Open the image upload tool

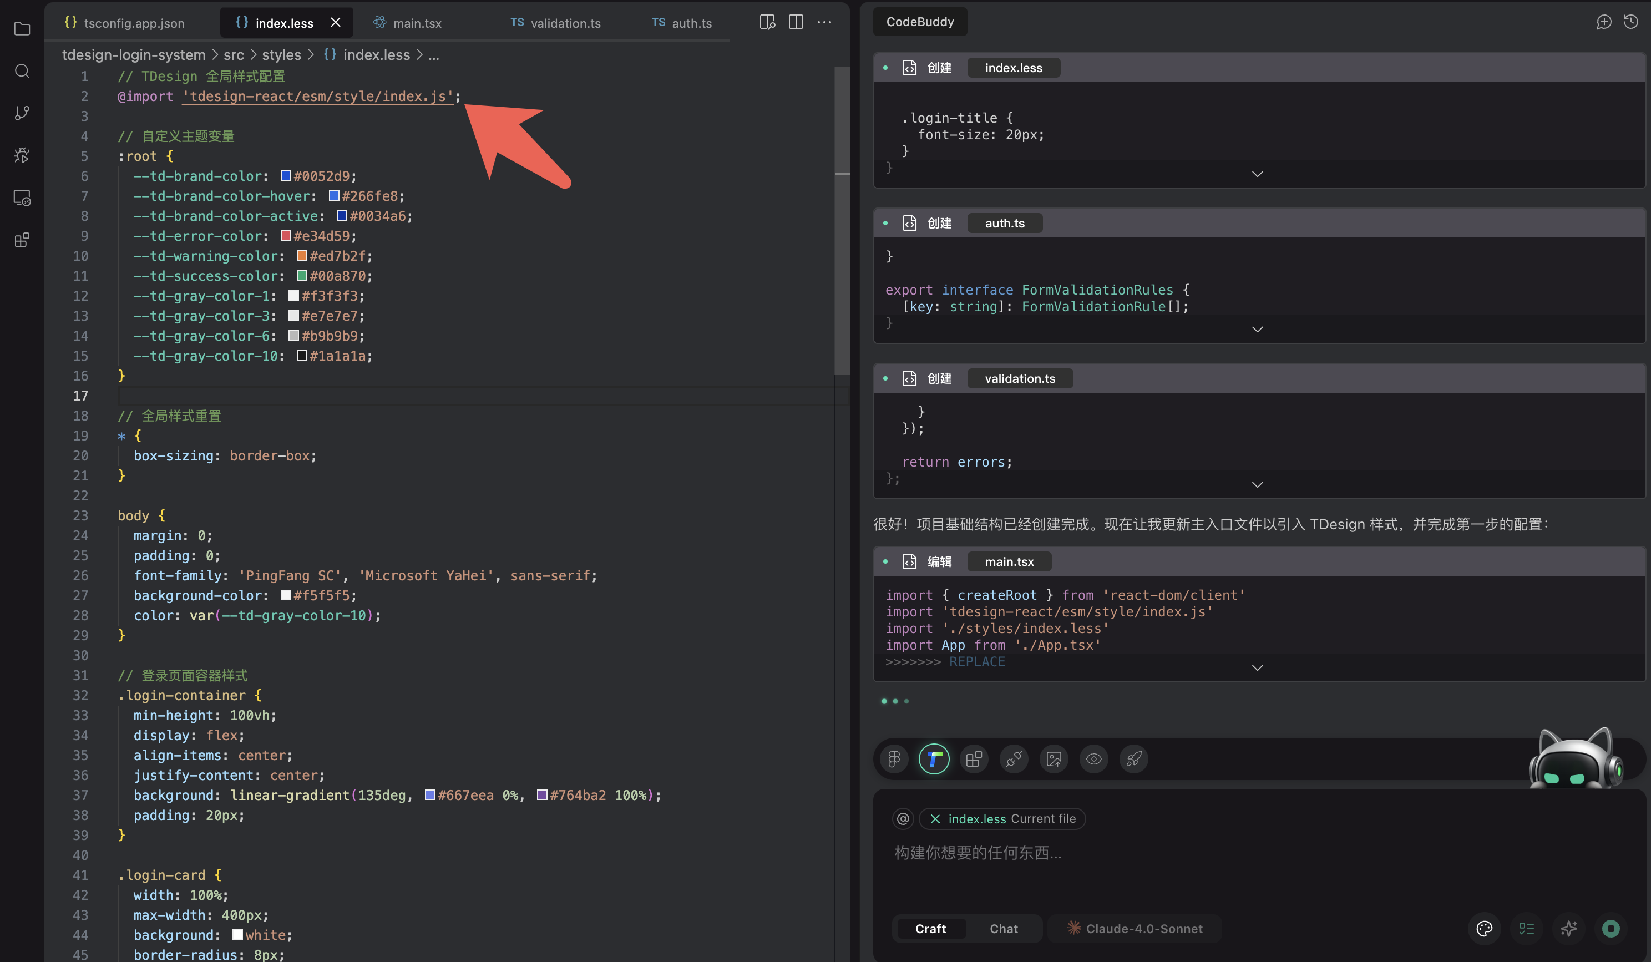(1054, 759)
